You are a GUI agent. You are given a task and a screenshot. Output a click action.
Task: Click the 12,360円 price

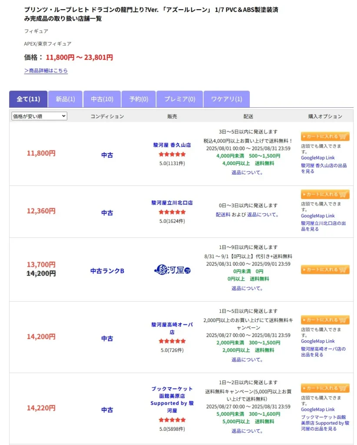41,211
